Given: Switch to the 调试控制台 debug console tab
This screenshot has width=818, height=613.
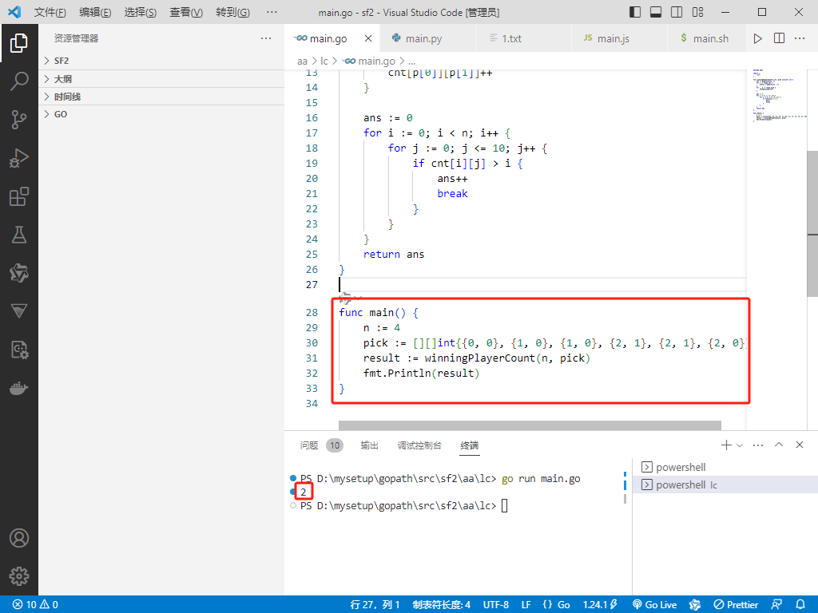Looking at the screenshot, I should point(419,445).
